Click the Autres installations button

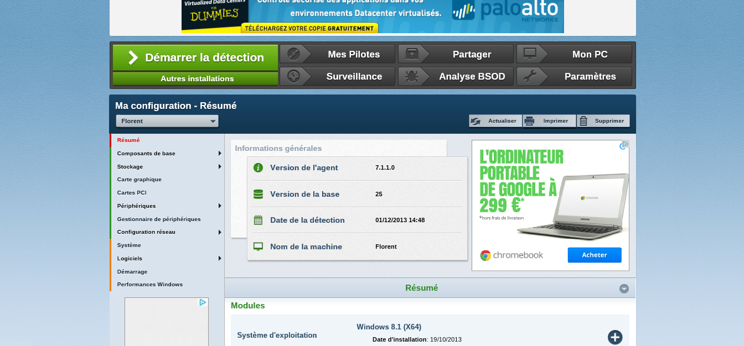coord(195,78)
